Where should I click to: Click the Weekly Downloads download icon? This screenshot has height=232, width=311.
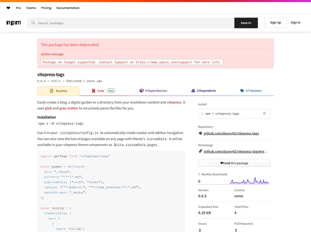click(199, 174)
